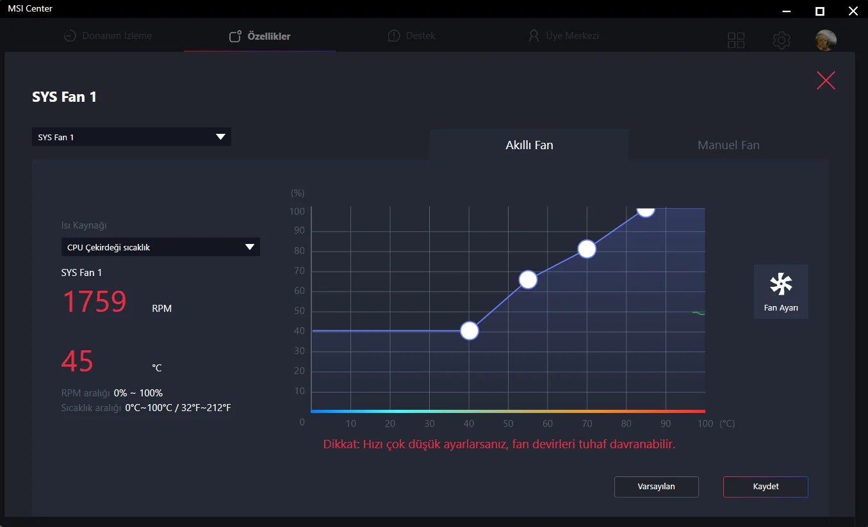Click the rainbow temperature color bar under the chart

point(508,411)
